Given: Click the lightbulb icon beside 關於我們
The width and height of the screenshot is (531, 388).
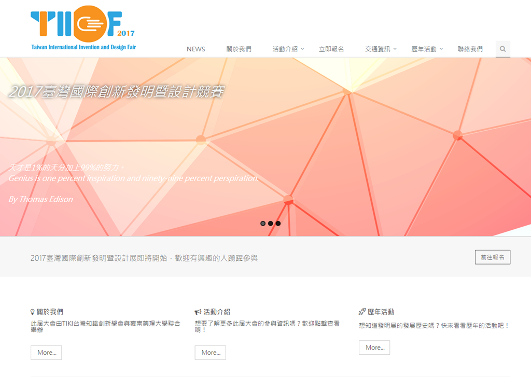Looking at the screenshot, I should [33, 312].
